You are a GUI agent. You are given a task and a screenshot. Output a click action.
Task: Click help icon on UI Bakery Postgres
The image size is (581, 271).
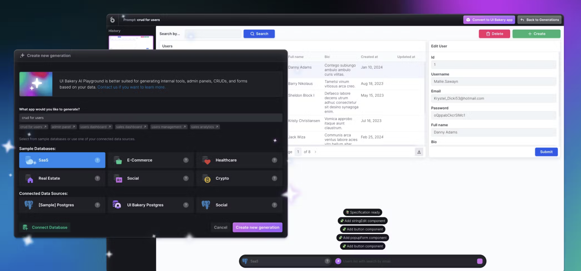pyautogui.click(x=186, y=205)
